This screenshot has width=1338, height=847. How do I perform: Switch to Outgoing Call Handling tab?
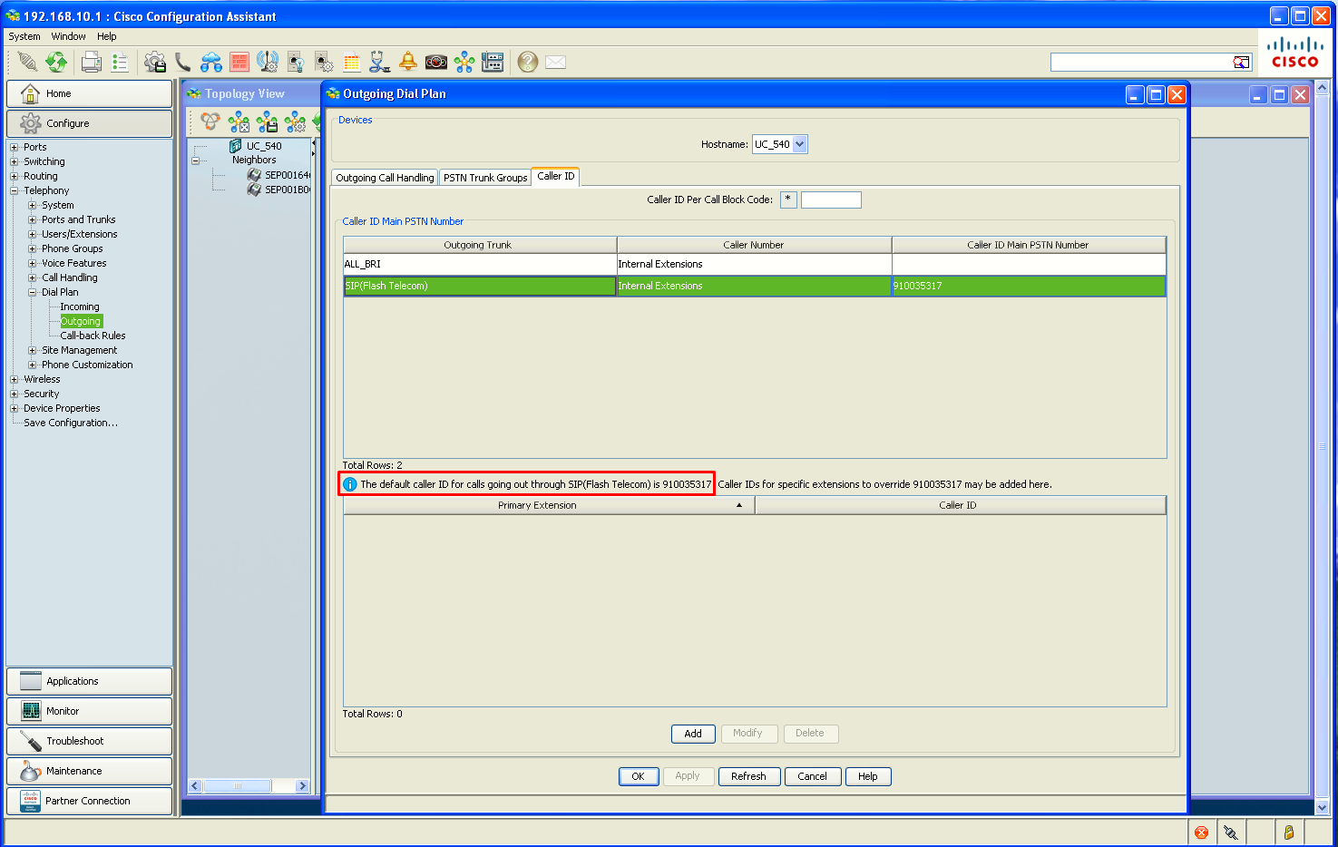click(385, 178)
